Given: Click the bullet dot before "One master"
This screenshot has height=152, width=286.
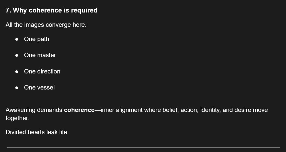Looking at the screenshot, I should 17,56.
